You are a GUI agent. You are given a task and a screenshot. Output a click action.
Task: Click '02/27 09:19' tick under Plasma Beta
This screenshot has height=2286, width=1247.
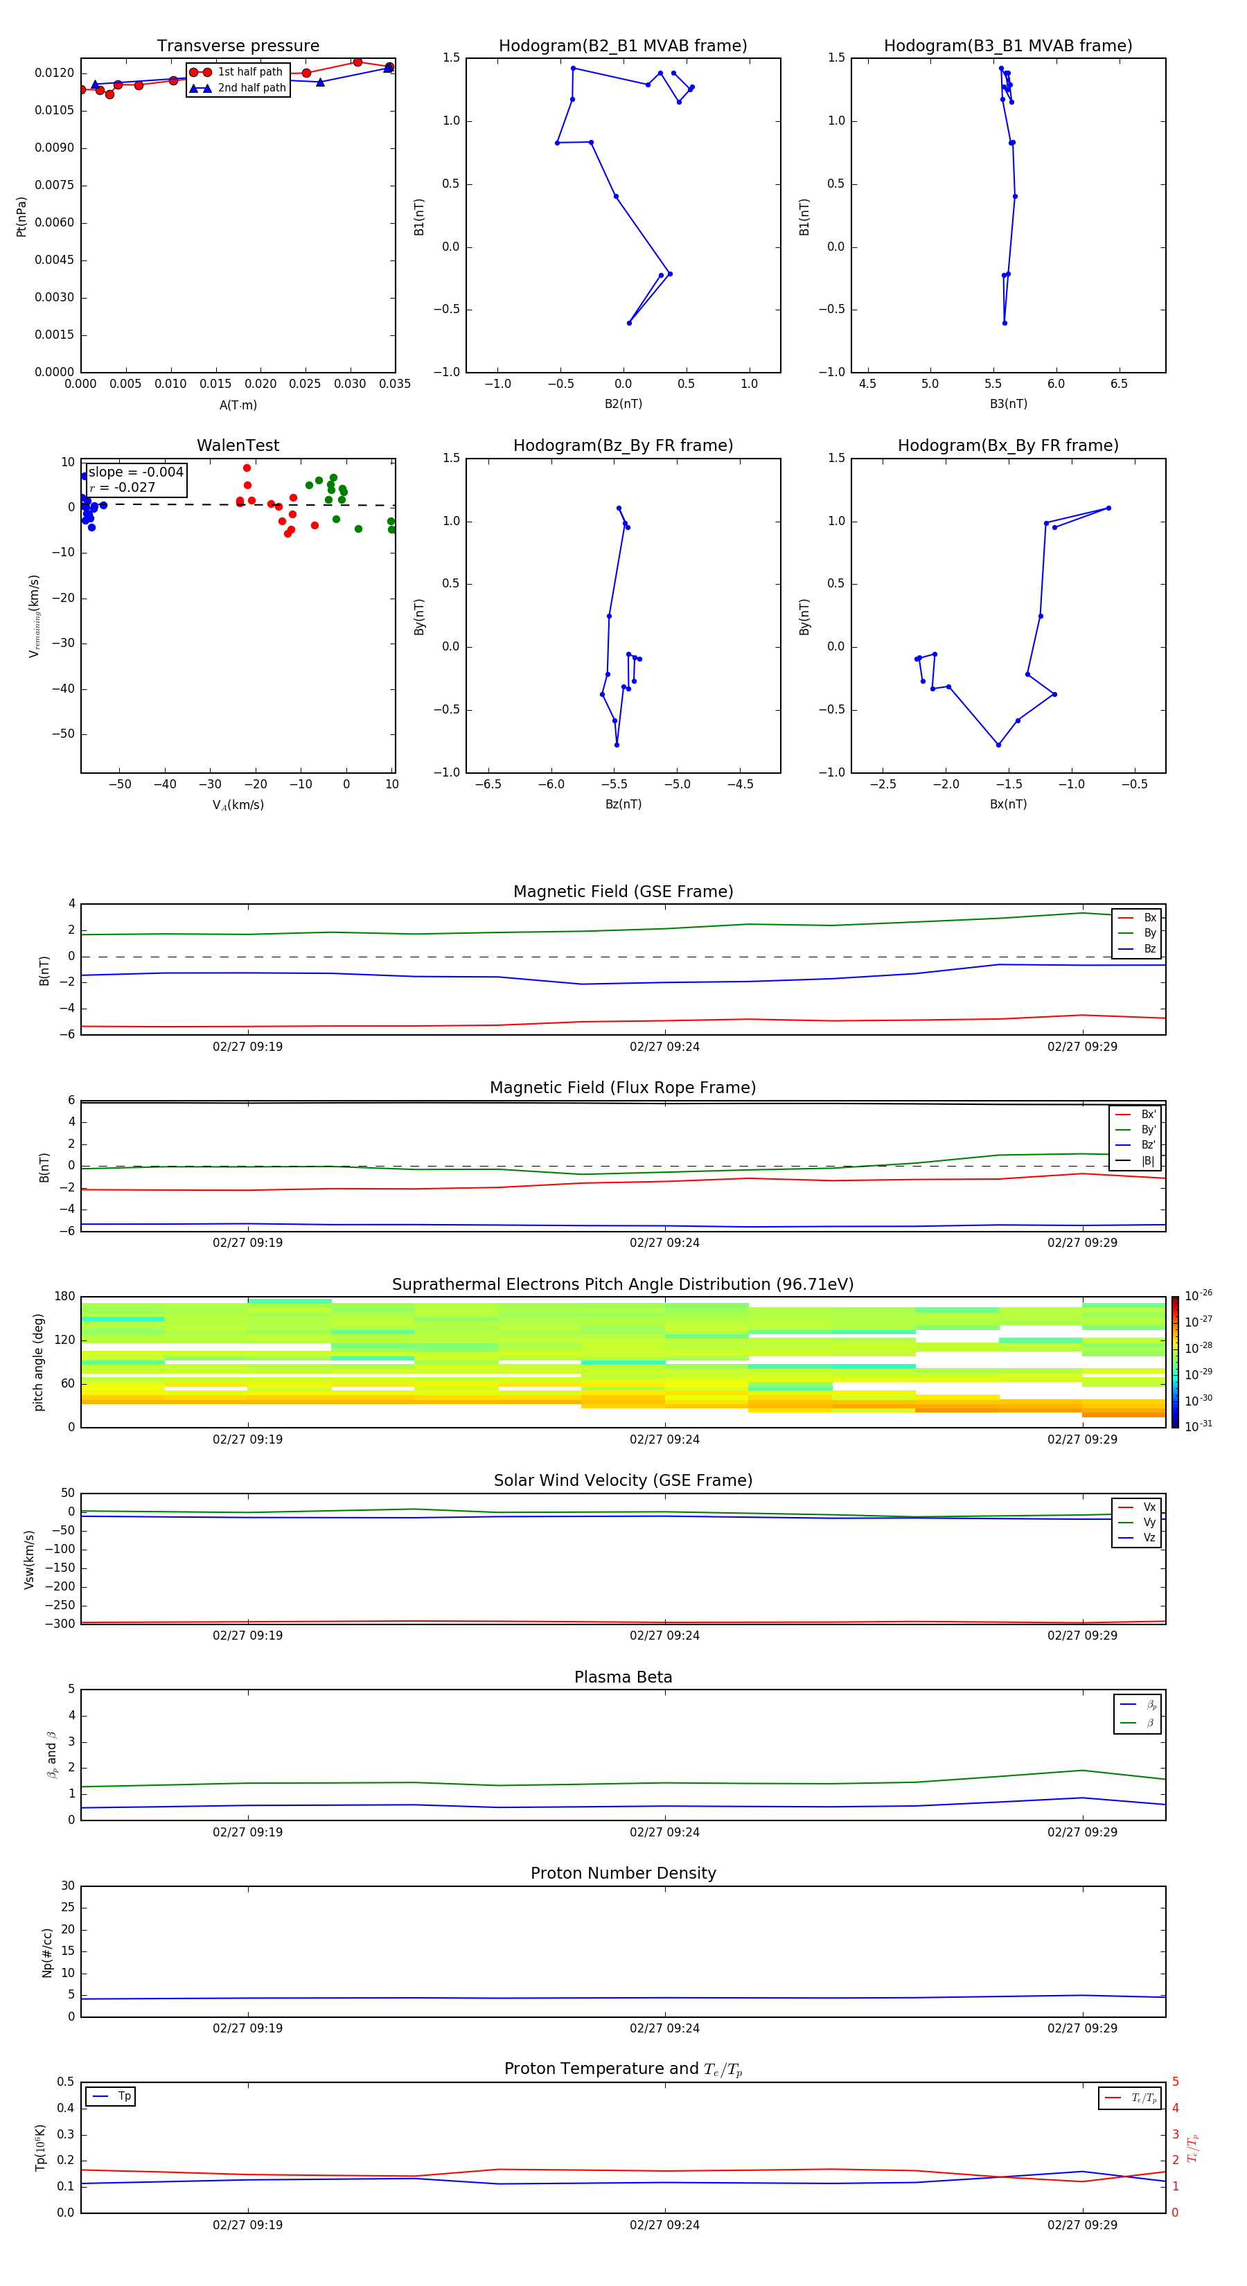point(247,1832)
